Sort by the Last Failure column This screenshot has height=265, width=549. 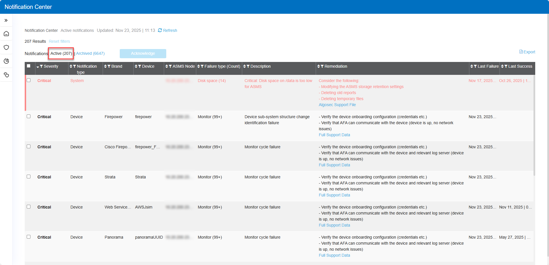pos(471,66)
